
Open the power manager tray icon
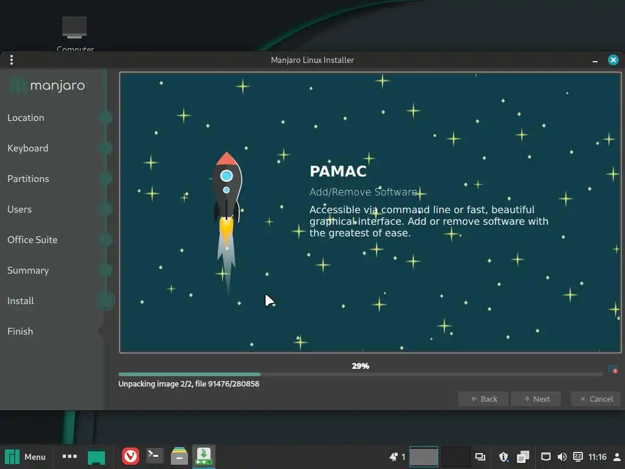point(577,457)
